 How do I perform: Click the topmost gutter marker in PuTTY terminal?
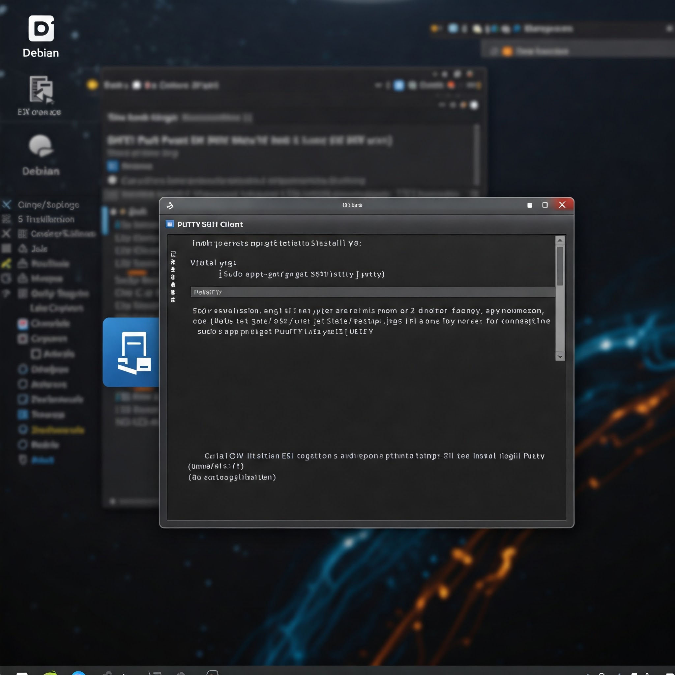tap(173, 254)
